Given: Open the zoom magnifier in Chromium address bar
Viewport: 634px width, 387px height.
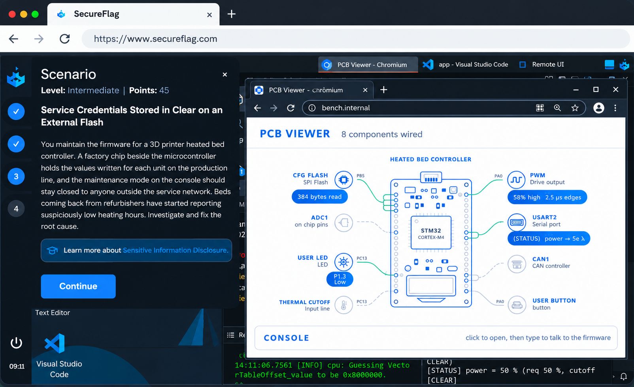Looking at the screenshot, I should (557, 108).
